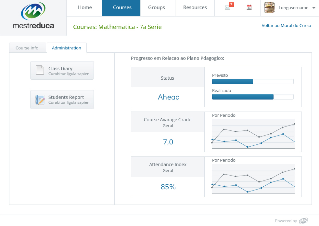Select the Administration tab
This screenshot has height=226, width=319.
(x=67, y=48)
